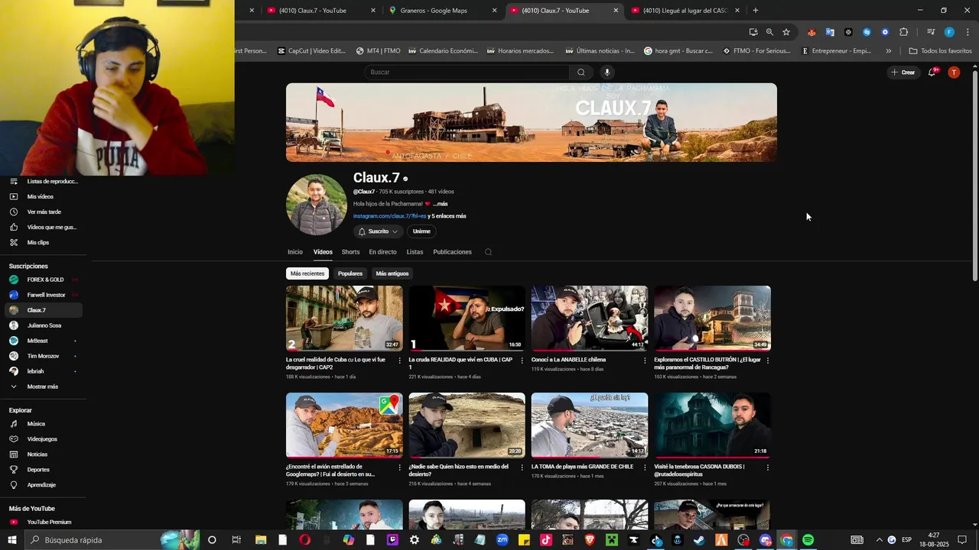Open Videojuegos in Explorar section
This screenshot has width=979, height=550.
pyautogui.click(x=42, y=439)
